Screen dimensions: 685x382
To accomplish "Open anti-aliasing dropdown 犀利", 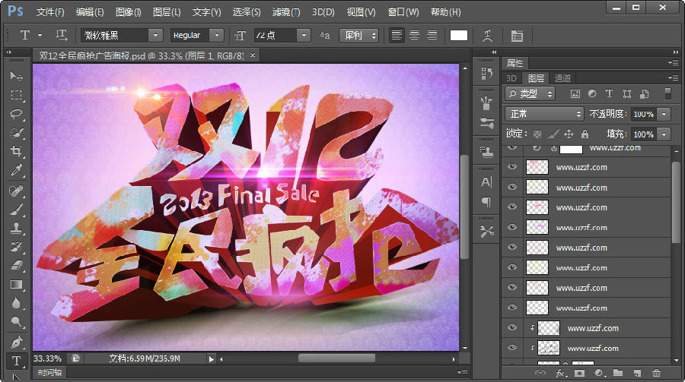I will (358, 36).
